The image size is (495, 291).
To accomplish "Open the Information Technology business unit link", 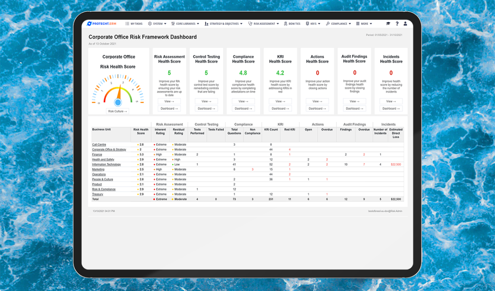I will [x=106, y=164].
